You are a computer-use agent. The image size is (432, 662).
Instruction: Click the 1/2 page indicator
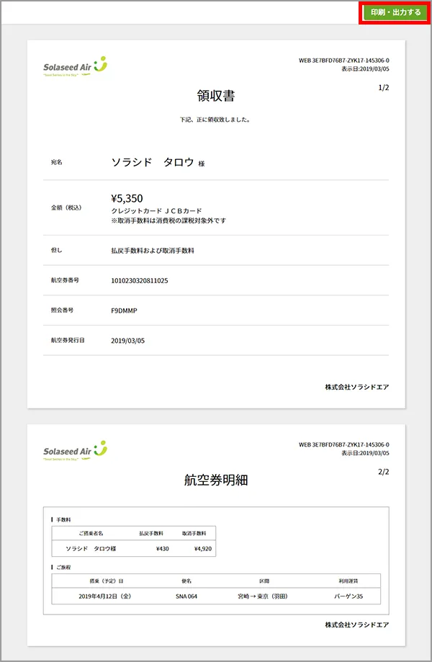pos(383,88)
